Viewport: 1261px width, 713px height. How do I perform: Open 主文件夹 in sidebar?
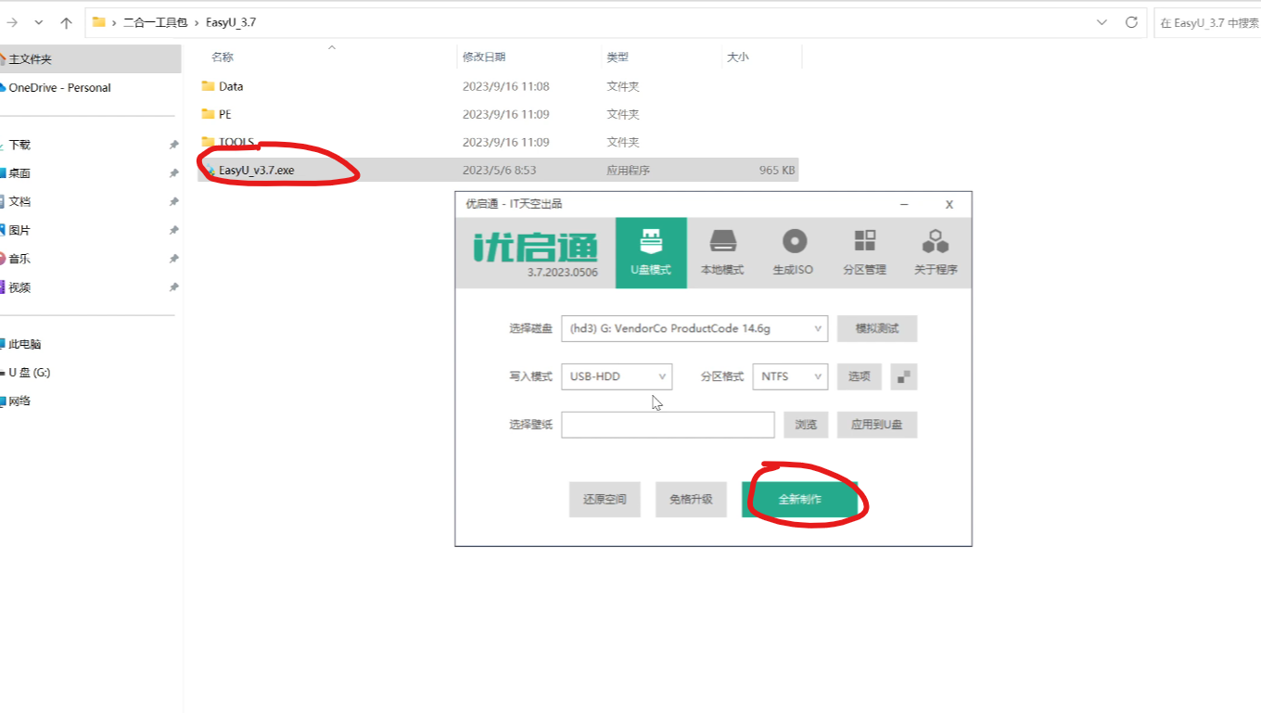coord(90,58)
